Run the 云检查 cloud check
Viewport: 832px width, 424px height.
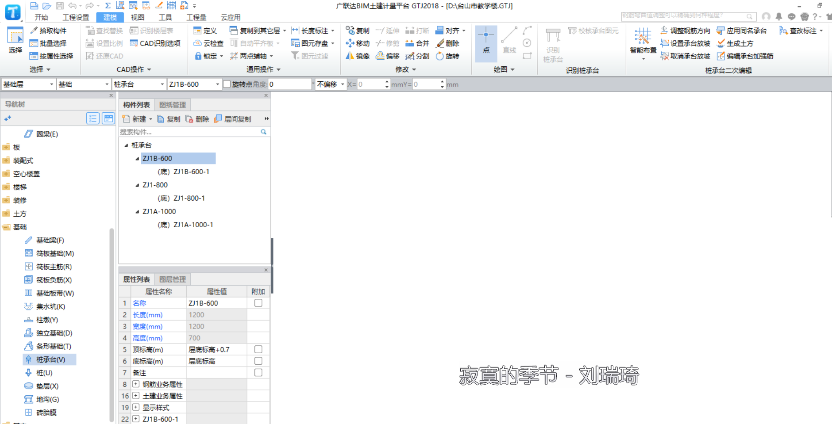[208, 43]
